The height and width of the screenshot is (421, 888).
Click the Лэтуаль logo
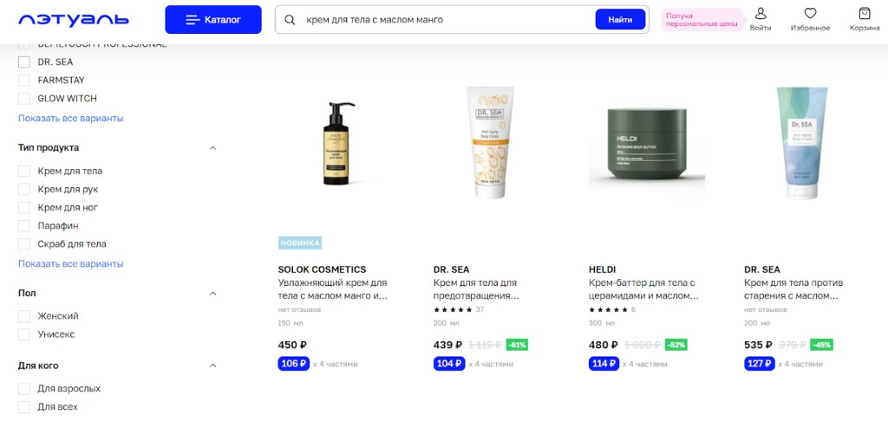coord(74,20)
